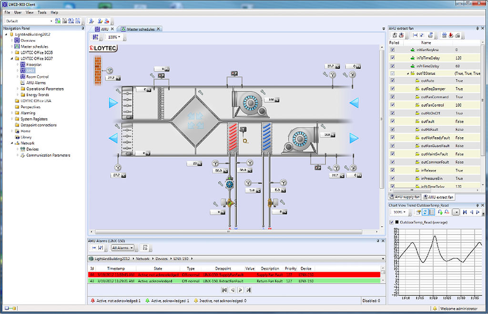Click the supply fan graphic in the upper duct
The height and width of the screenshot is (314, 488).
pyautogui.click(x=251, y=103)
